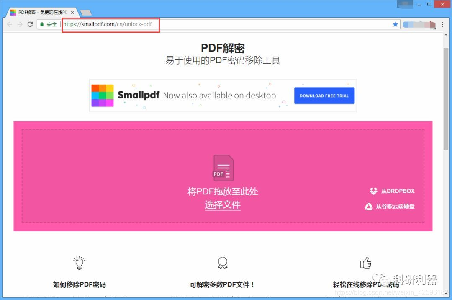Reload the page with refresh icon
Image resolution: width=452 pixels, height=300 pixels.
(30, 24)
